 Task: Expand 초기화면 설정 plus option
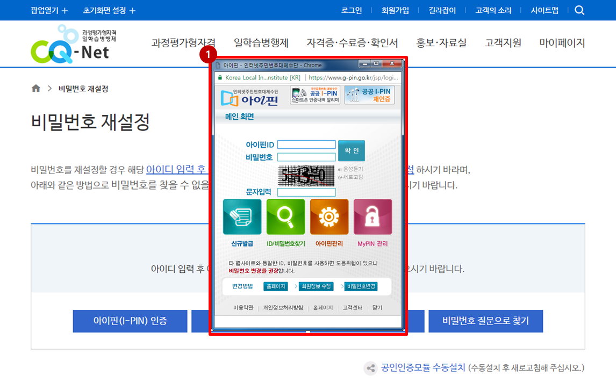pos(109,11)
